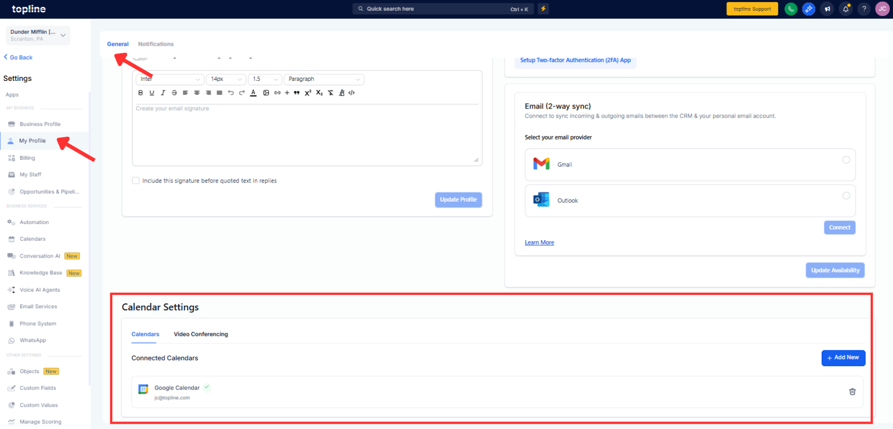This screenshot has width=893, height=429.
Task: Insert an image into the signature
Action: [266, 93]
